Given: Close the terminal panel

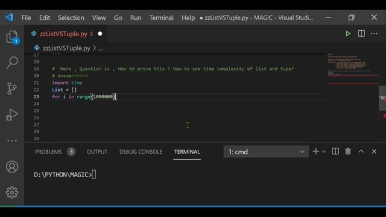Looking at the screenshot, I should pos(374,151).
